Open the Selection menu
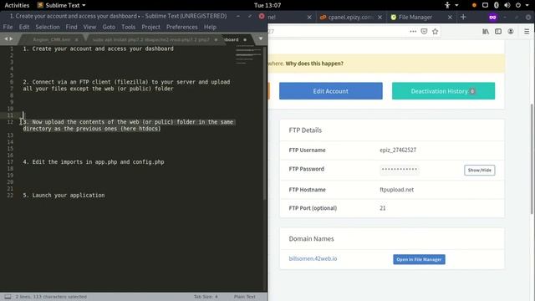Screen dimensions: 535x301 [x=48, y=27]
